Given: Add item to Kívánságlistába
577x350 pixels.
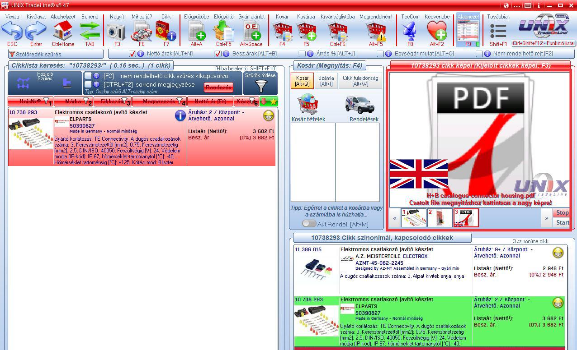Looking at the screenshot, I should point(337,31).
